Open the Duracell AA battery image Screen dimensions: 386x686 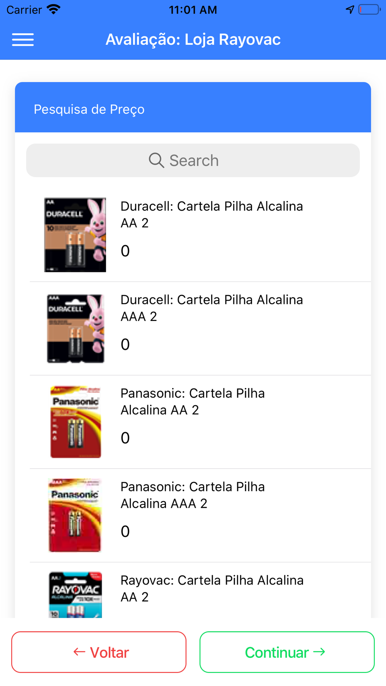tap(75, 235)
